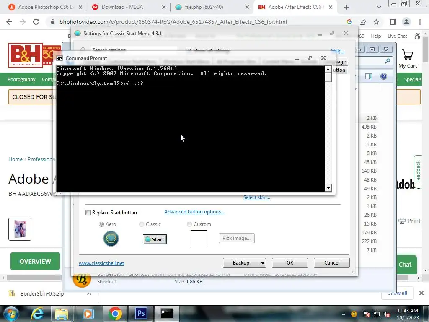Click Action Center flag tray icon
The width and height of the screenshot is (429, 322).
366,314
